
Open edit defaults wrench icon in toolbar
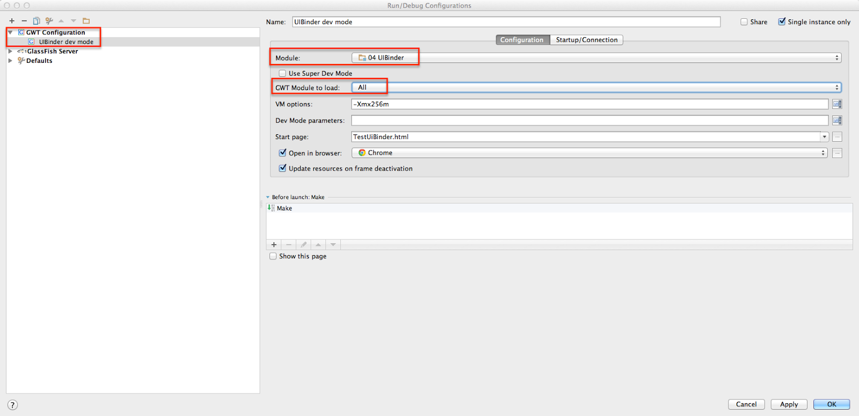click(x=49, y=21)
